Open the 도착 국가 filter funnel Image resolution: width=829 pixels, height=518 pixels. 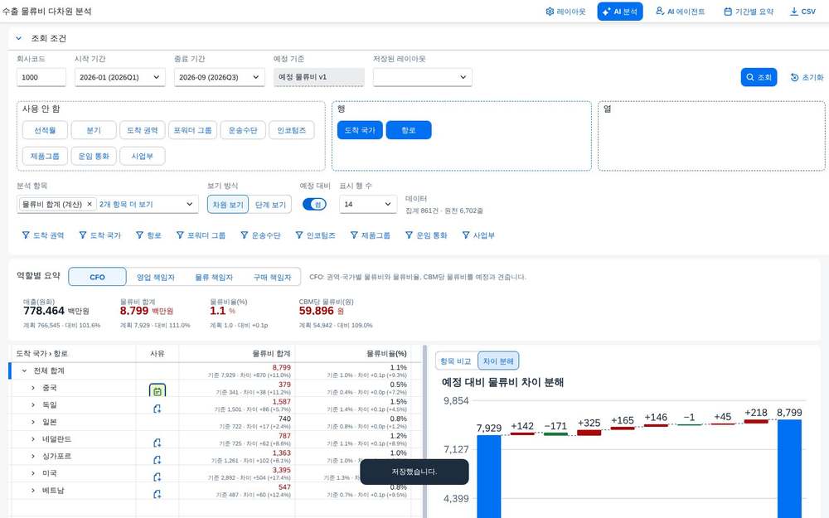pyautogui.click(x=82, y=235)
